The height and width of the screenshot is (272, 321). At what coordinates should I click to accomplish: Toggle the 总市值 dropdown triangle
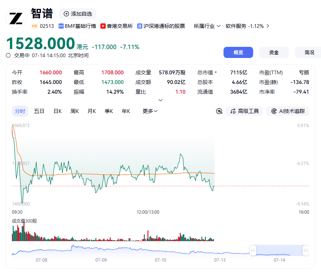[x=216, y=72]
